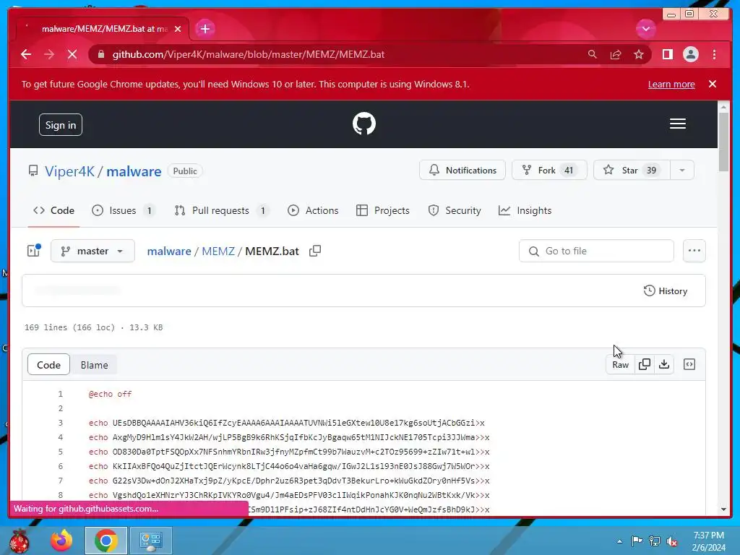The height and width of the screenshot is (555, 740).
Task: Click the Chrome taskbar icon
Action: (106, 541)
